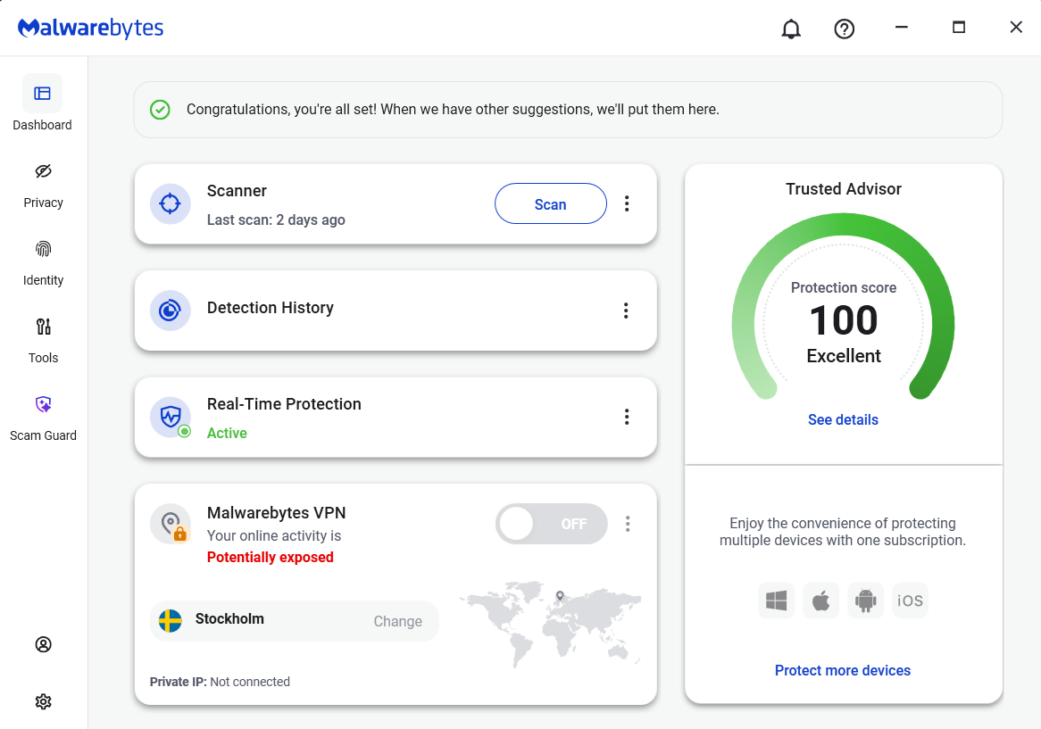
Task: Start a scan with the Scan button
Action: [x=550, y=203]
